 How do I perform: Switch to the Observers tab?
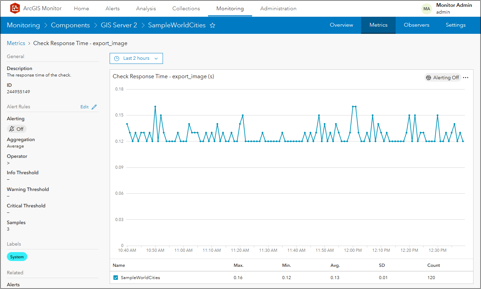click(416, 25)
